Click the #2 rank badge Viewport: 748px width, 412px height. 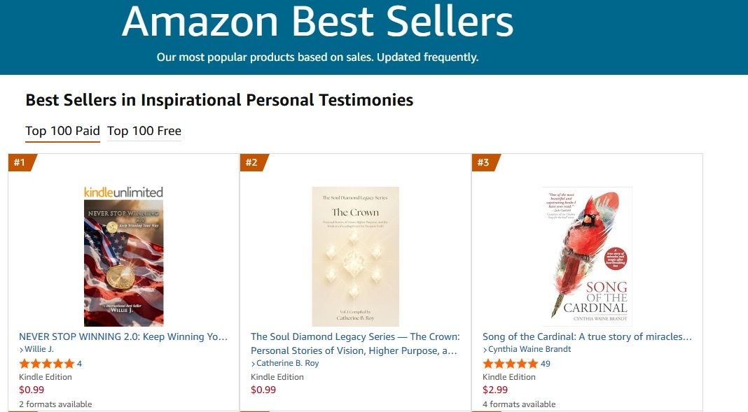click(x=251, y=163)
